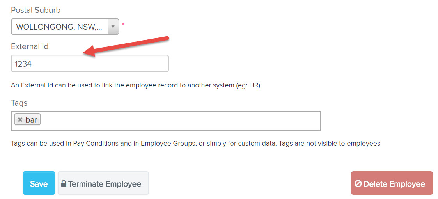Remove the bar tag with its x icon
The image size is (438, 199).
point(20,120)
